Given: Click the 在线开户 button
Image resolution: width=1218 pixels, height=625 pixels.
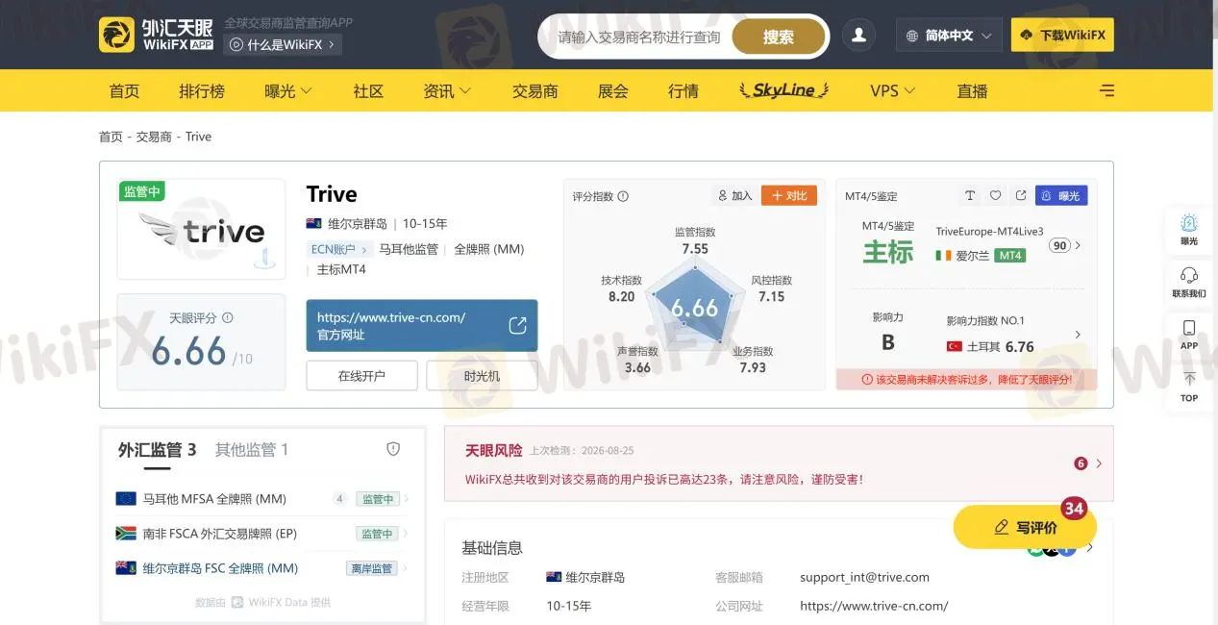Looking at the screenshot, I should click(361, 376).
